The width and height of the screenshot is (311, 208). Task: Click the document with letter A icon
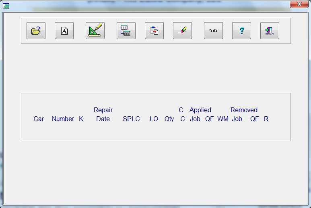click(x=64, y=31)
